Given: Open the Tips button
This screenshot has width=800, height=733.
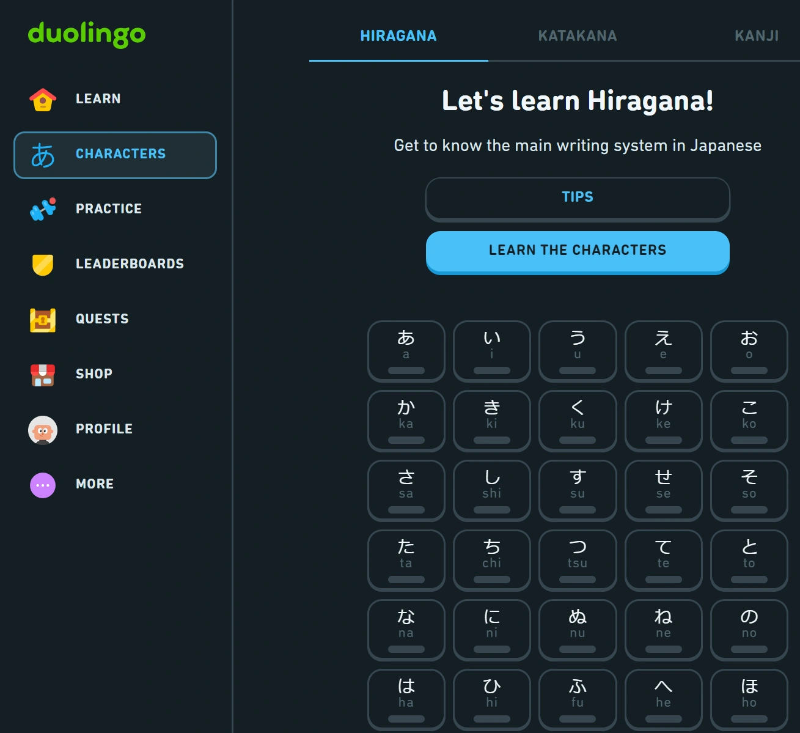Looking at the screenshot, I should click(578, 198).
